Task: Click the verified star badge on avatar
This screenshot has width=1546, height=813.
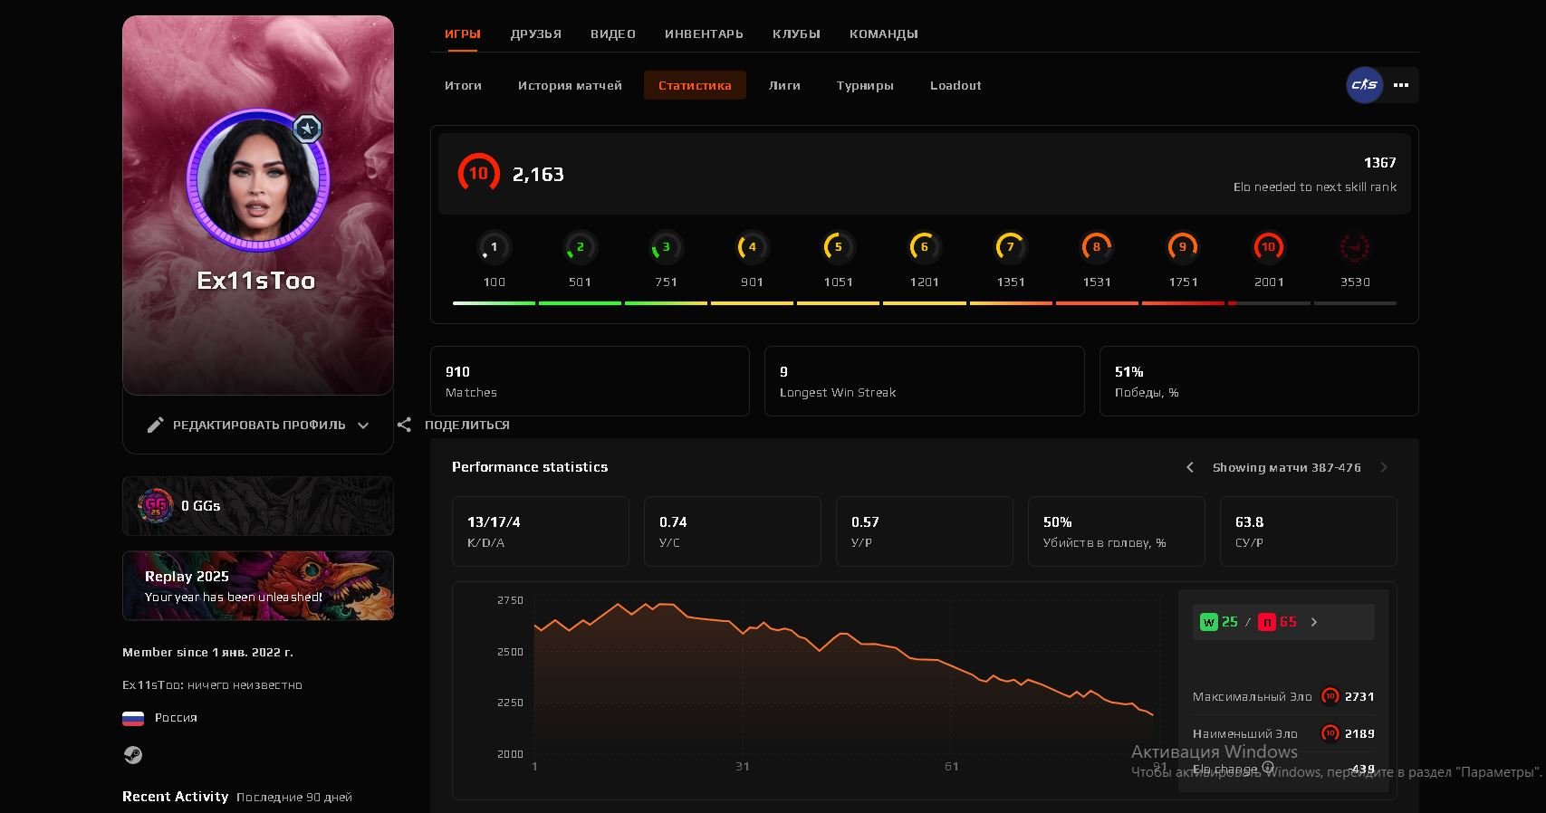Action: [x=308, y=129]
